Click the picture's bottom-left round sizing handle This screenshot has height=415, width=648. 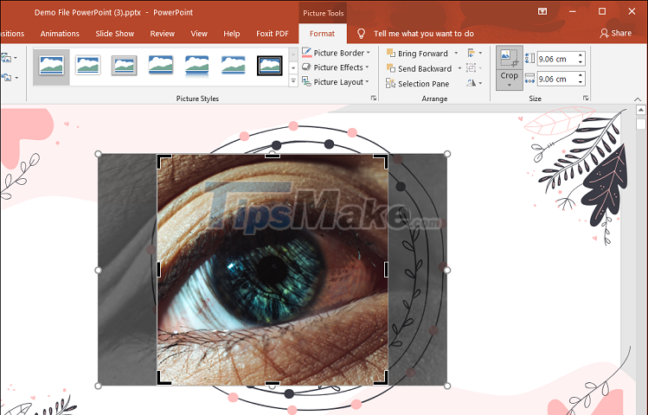coord(98,386)
